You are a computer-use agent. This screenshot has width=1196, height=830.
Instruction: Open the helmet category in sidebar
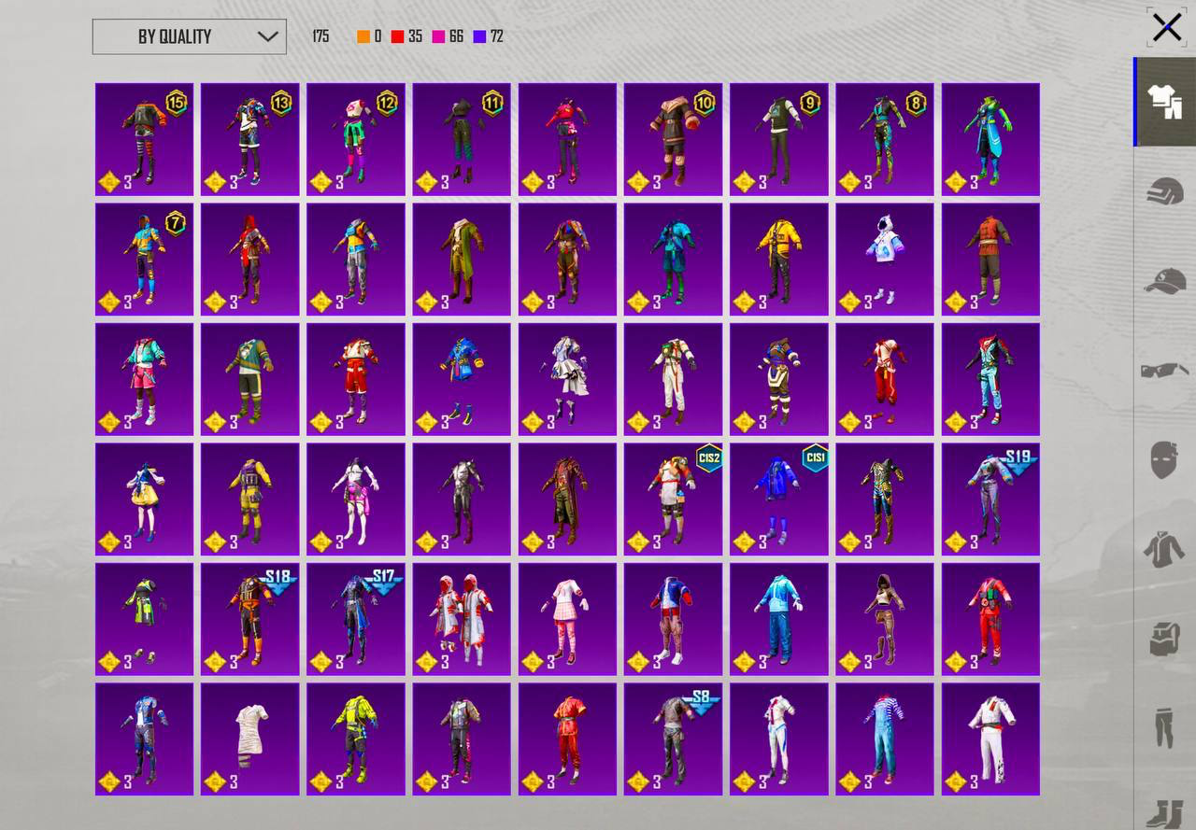click(1165, 191)
